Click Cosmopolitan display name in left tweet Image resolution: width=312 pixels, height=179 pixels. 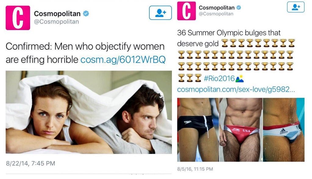tap(57, 13)
